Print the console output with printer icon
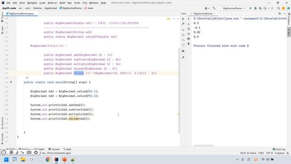The width and height of the screenshot is (291, 164). (189, 39)
